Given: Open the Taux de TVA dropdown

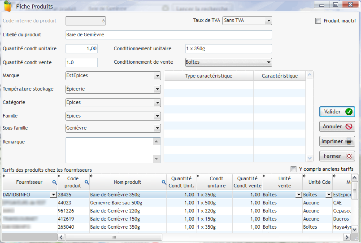Looking at the screenshot, I should coord(268,21).
